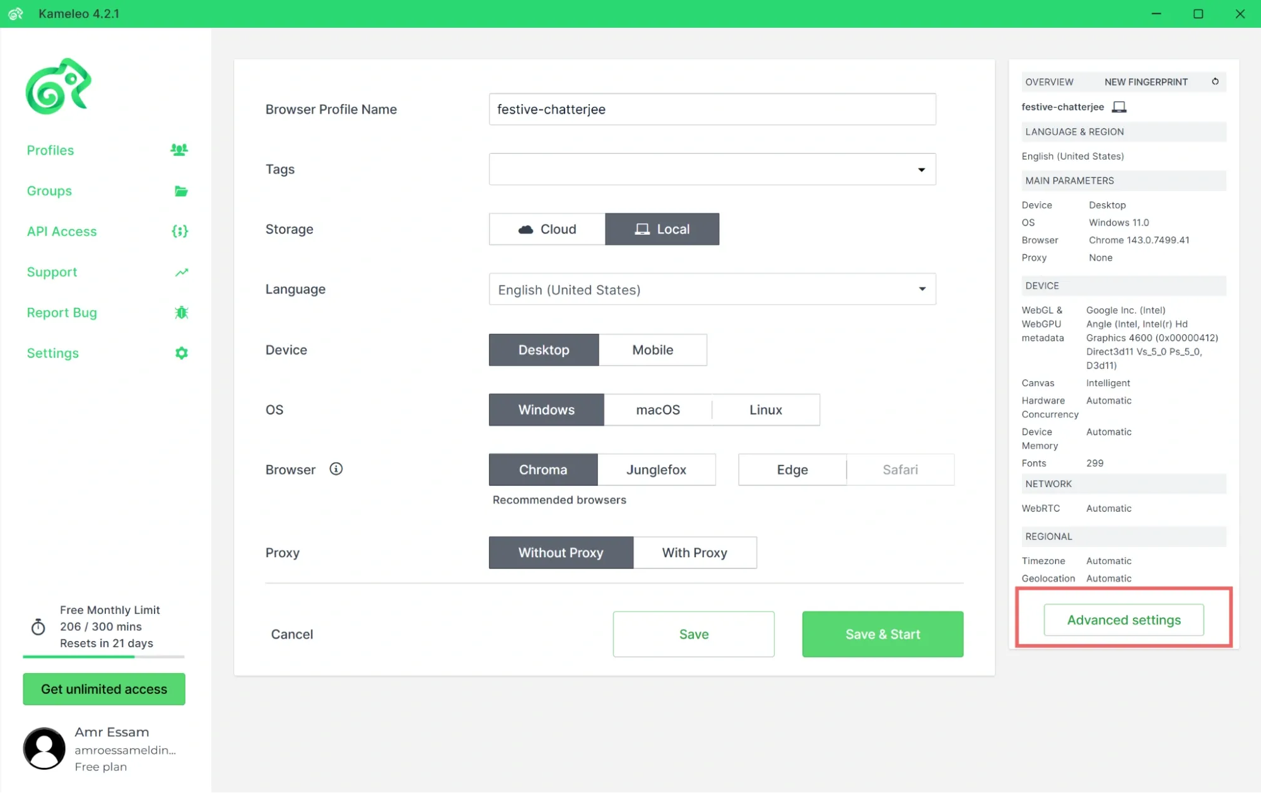The height and width of the screenshot is (793, 1261).
Task: Open Settings with the gear icon
Action: click(x=181, y=353)
